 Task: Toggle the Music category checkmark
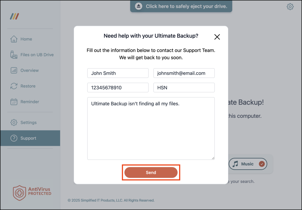[x=262, y=164]
